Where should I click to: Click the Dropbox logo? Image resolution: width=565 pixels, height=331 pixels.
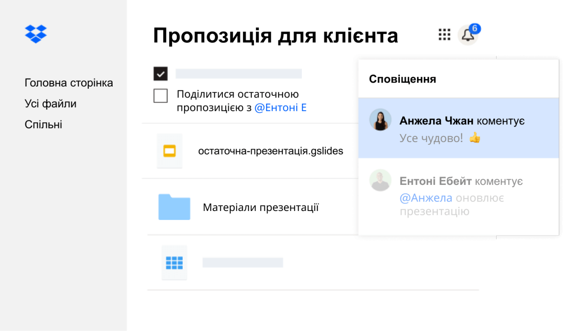[35, 34]
